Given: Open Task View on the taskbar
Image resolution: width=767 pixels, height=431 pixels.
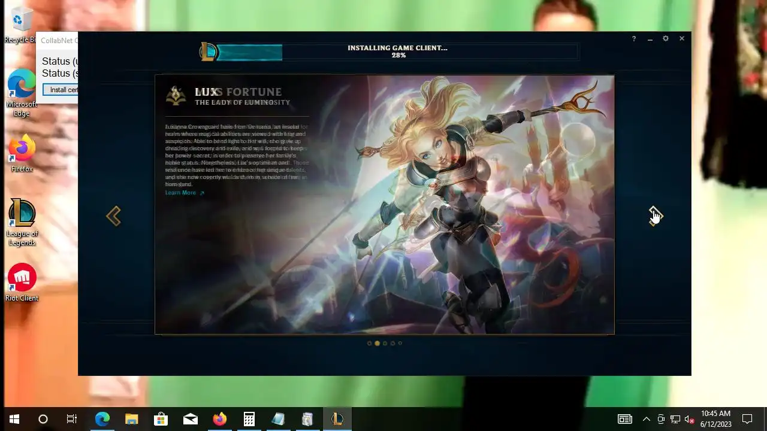Looking at the screenshot, I should (x=72, y=419).
